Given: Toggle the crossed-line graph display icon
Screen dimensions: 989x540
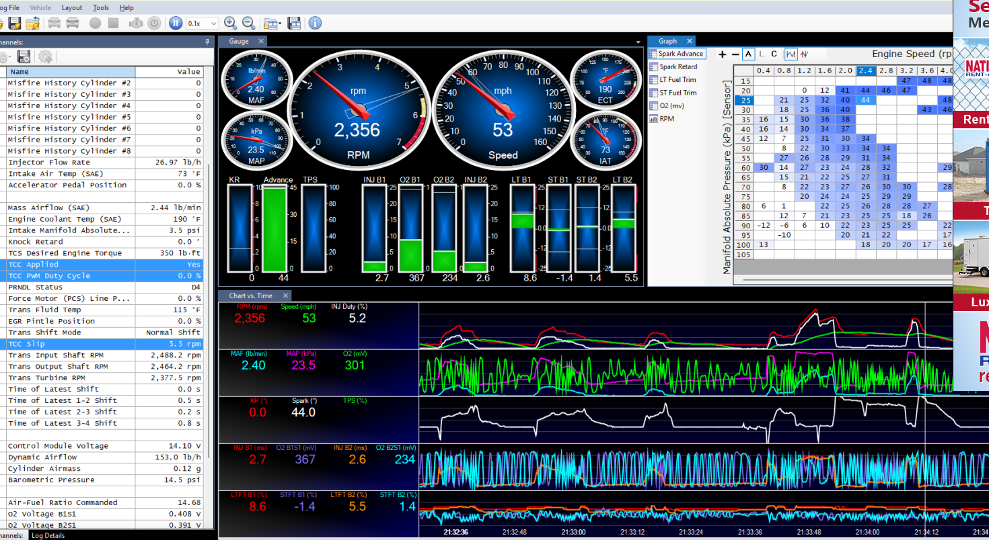Looking at the screenshot, I should click(x=804, y=54).
